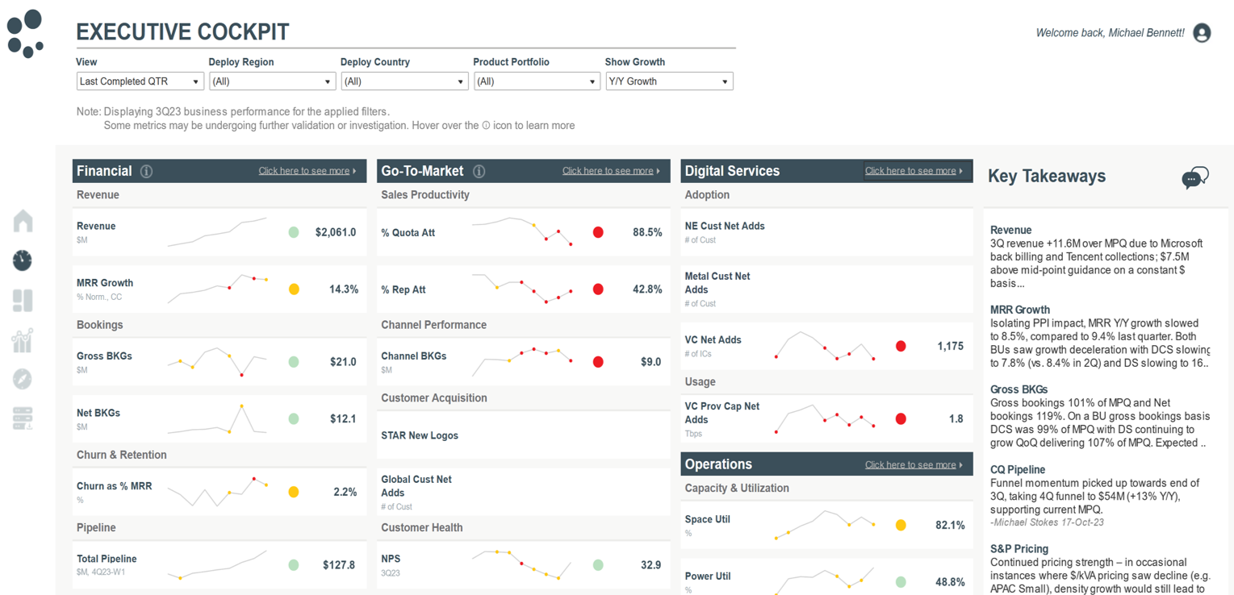Expand the Product Portfolio dropdown
The height and width of the screenshot is (595, 1234).
click(537, 81)
